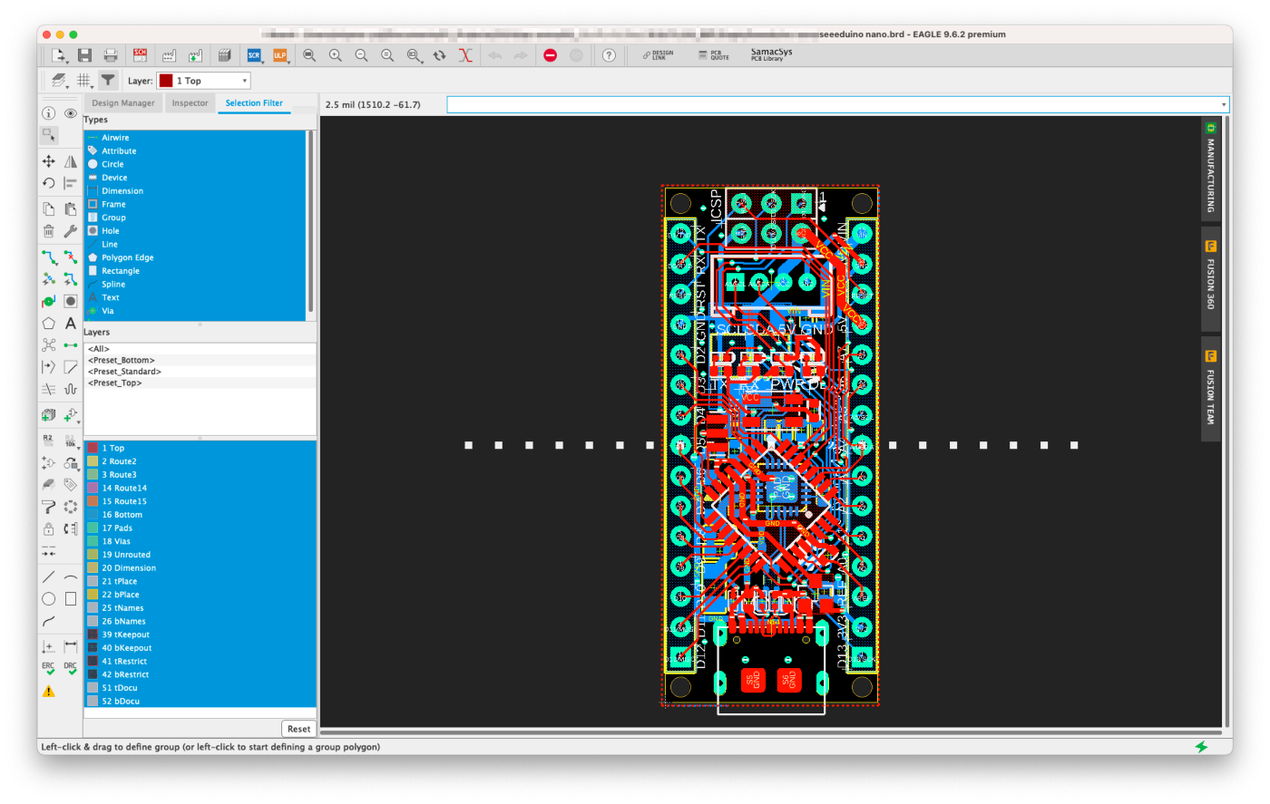Select the Rotate tool
The image size is (1270, 804).
(48, 183)
